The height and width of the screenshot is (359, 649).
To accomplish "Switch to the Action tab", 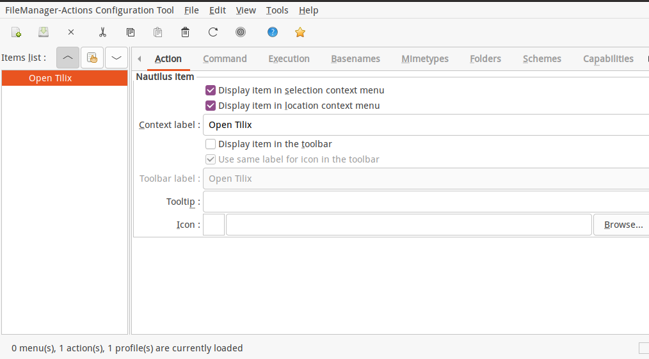I will pos(168,59).
